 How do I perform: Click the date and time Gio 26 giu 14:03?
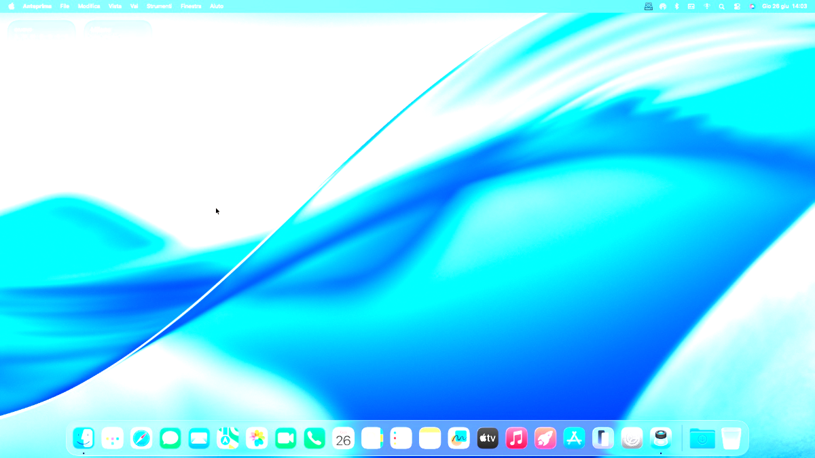tap(784, 6)
